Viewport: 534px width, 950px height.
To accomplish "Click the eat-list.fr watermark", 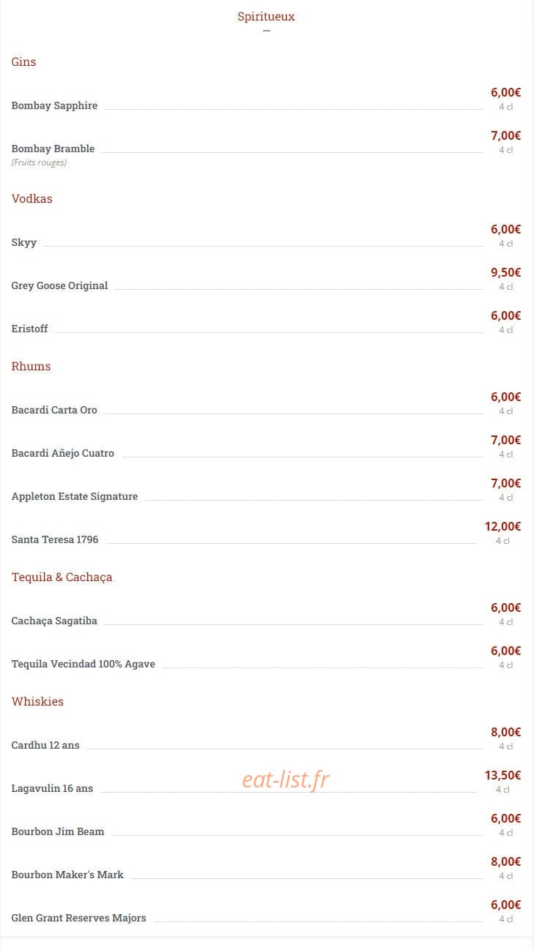I will pyautogui.click(x=286, y=780).
